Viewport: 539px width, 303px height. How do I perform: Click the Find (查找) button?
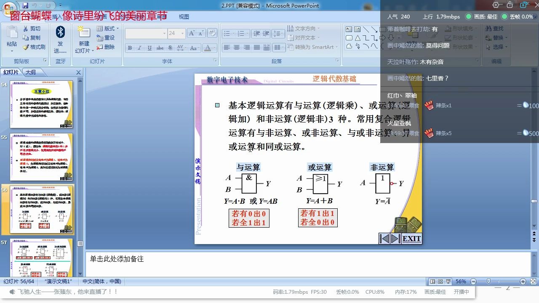pyautogui.click(x=494, y=29)
